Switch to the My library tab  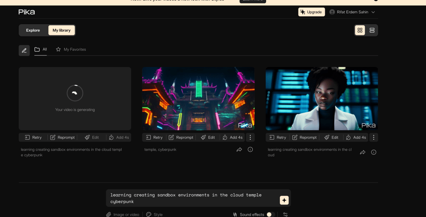(x=62, y=30)
